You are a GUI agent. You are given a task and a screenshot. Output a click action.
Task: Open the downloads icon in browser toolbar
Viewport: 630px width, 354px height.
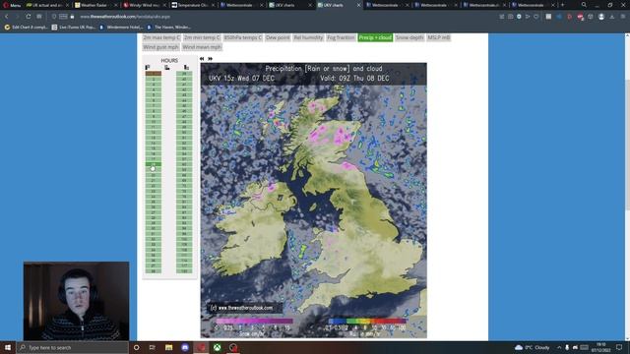612,17
